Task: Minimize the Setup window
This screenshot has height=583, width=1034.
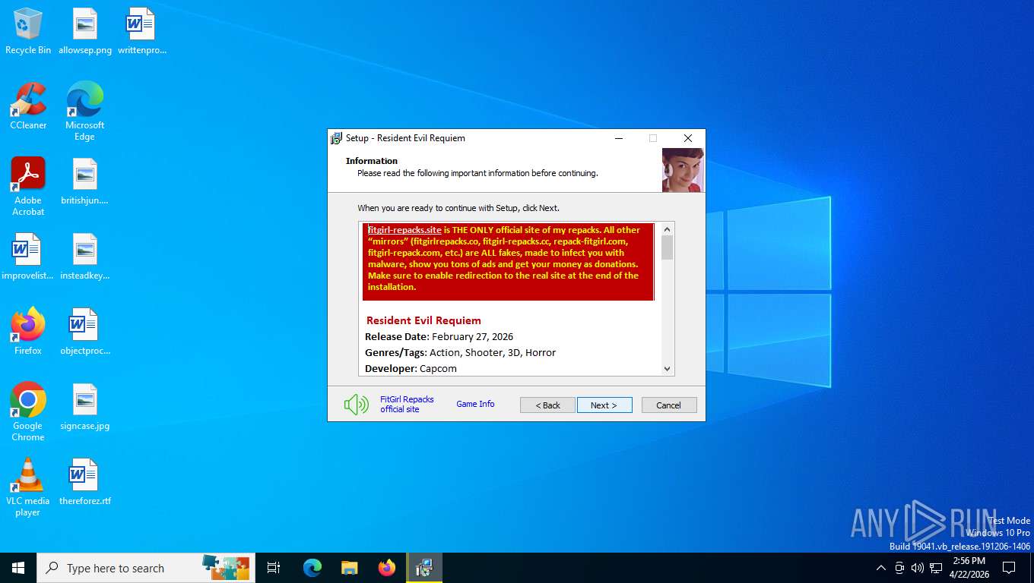Action: click(x=619, y=138)
